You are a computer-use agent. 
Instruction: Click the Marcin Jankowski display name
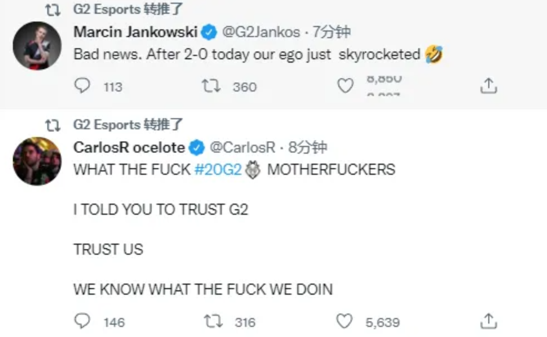(136, 32)
